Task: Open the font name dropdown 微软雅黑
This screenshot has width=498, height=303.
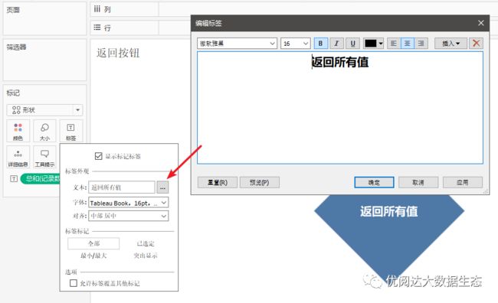Action: (237, 43)
